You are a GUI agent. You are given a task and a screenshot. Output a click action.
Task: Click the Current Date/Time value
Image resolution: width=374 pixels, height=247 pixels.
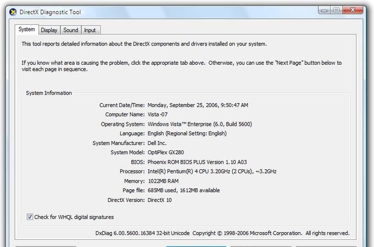(x=198, y=105)
